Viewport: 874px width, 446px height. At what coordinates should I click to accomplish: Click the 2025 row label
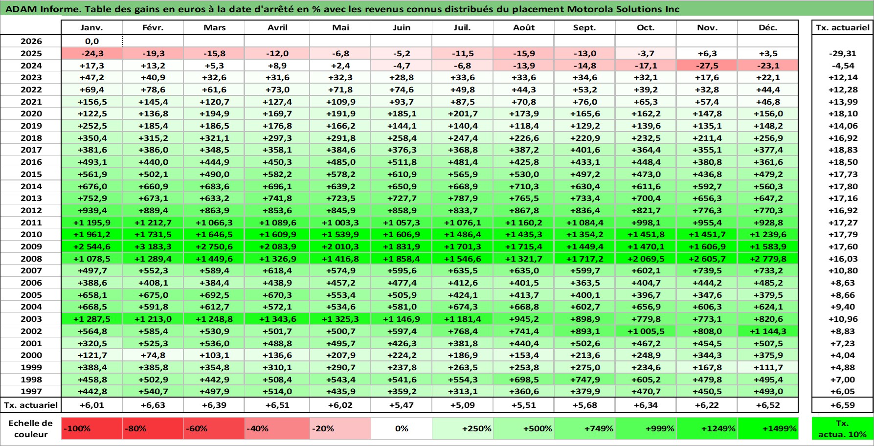(x=31, y=53)
